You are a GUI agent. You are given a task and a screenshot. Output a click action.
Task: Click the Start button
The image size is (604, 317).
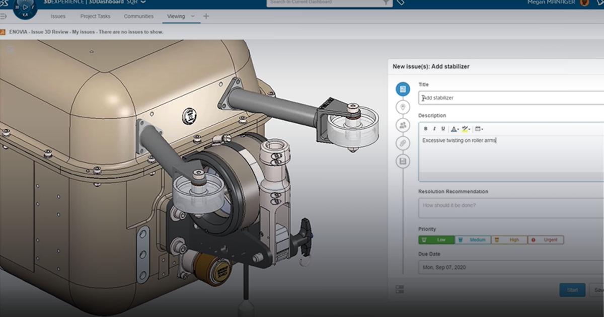click(x=572, y=290)
